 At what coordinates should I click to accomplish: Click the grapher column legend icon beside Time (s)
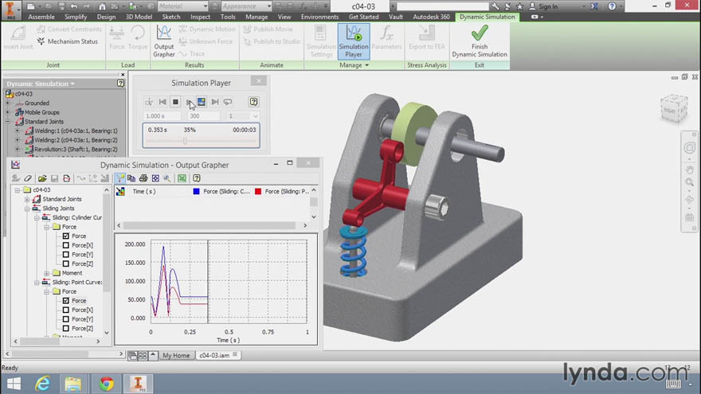(x=120, y=192)
